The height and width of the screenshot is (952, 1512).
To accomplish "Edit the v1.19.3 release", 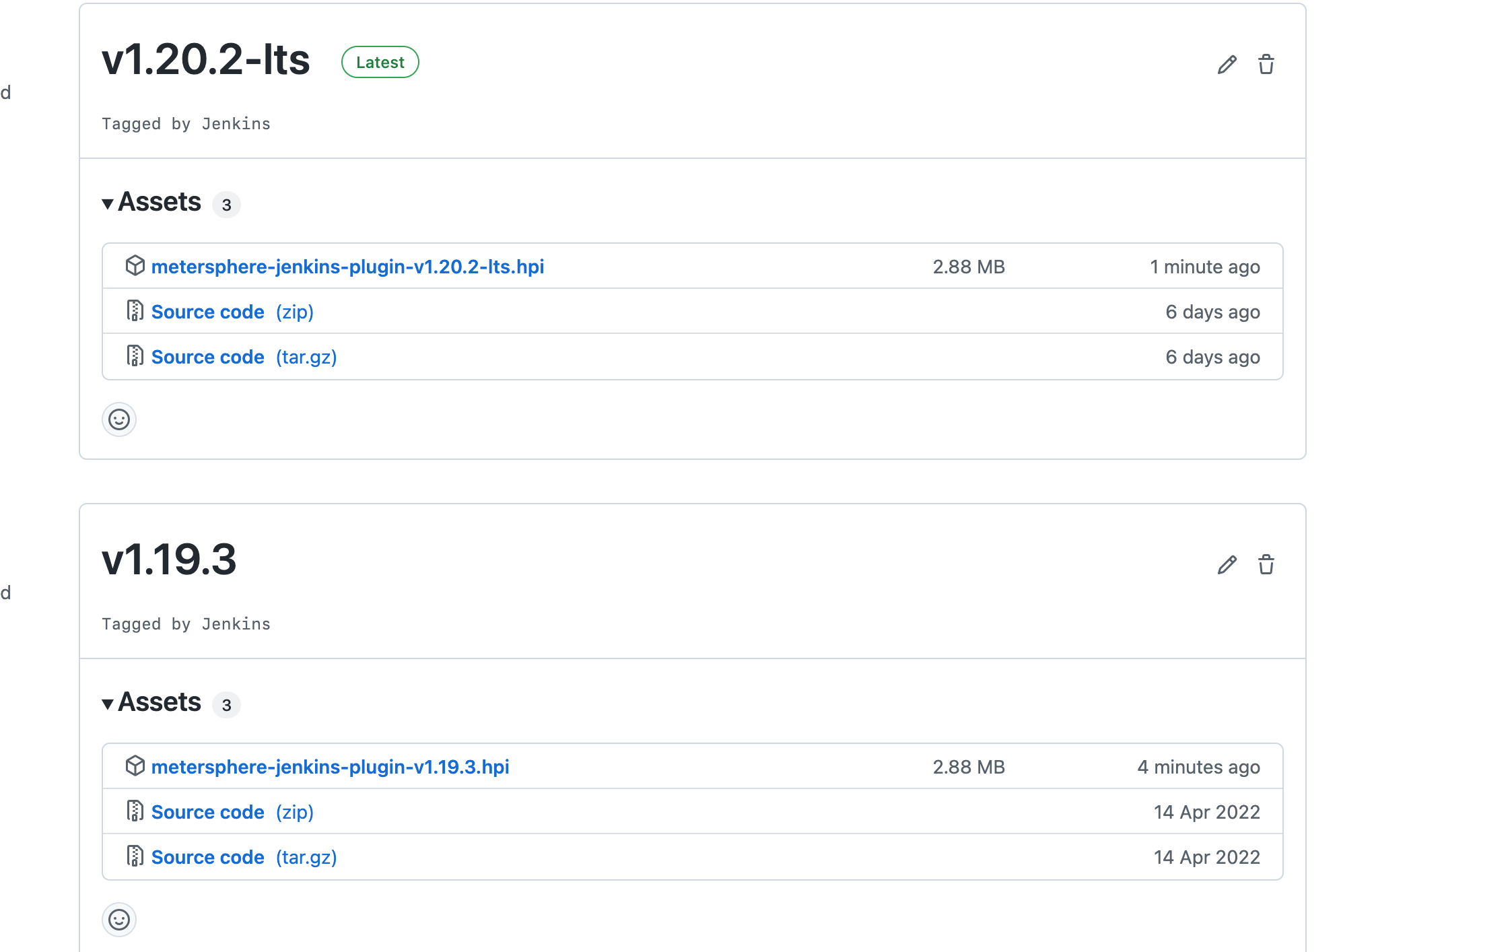I will coord(1227,564).
